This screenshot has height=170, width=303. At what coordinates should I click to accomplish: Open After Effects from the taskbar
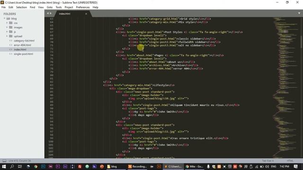(x=65, y=166)
